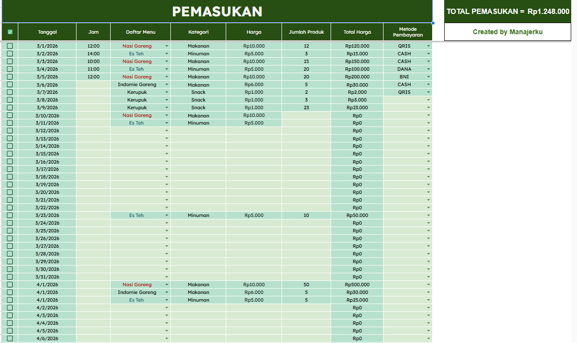The image size is (577, 343).
Task: Select Total Harga cell Rp150.000
Action: coord(357,62)
